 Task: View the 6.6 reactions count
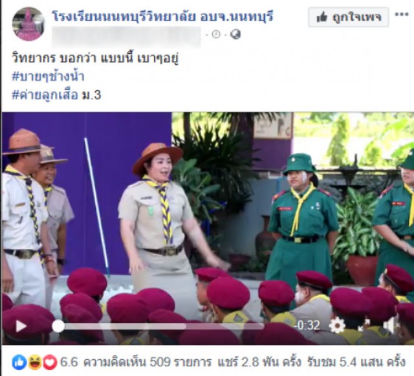pos(69,362)
